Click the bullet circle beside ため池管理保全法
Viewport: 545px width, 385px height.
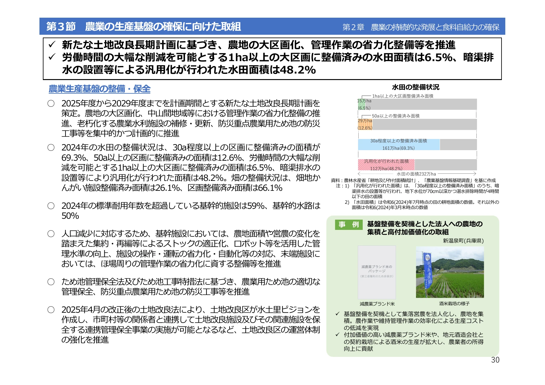pos(51,282)
